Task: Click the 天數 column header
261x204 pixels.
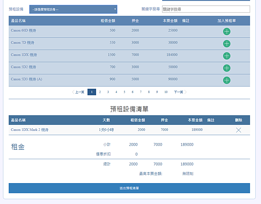Action: point(106,120)
